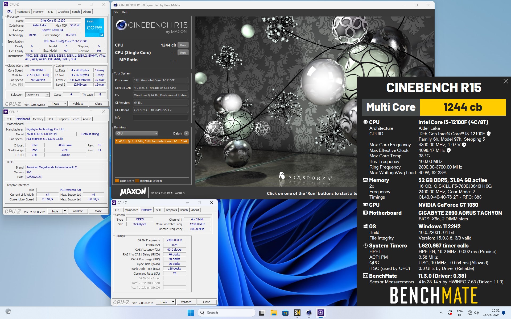This screenshot has width=511, height=319.
Task: Open the Ranking CPU dropdown in Cinebench
Action: (137, 133)
